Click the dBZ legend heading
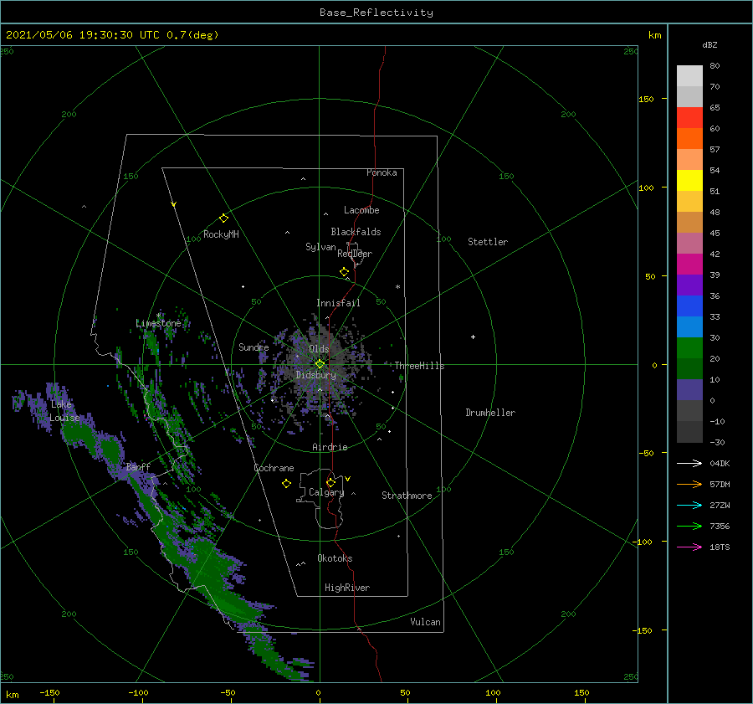The width and height of the screenshot is (753, 704). click(x=709, y=44)
